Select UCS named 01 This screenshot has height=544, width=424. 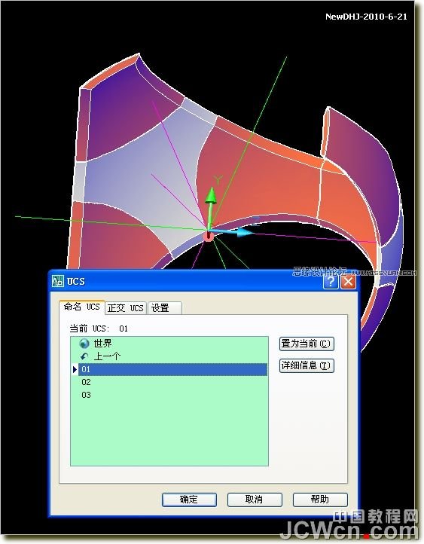pyautogui.click(x=172, y=369)
